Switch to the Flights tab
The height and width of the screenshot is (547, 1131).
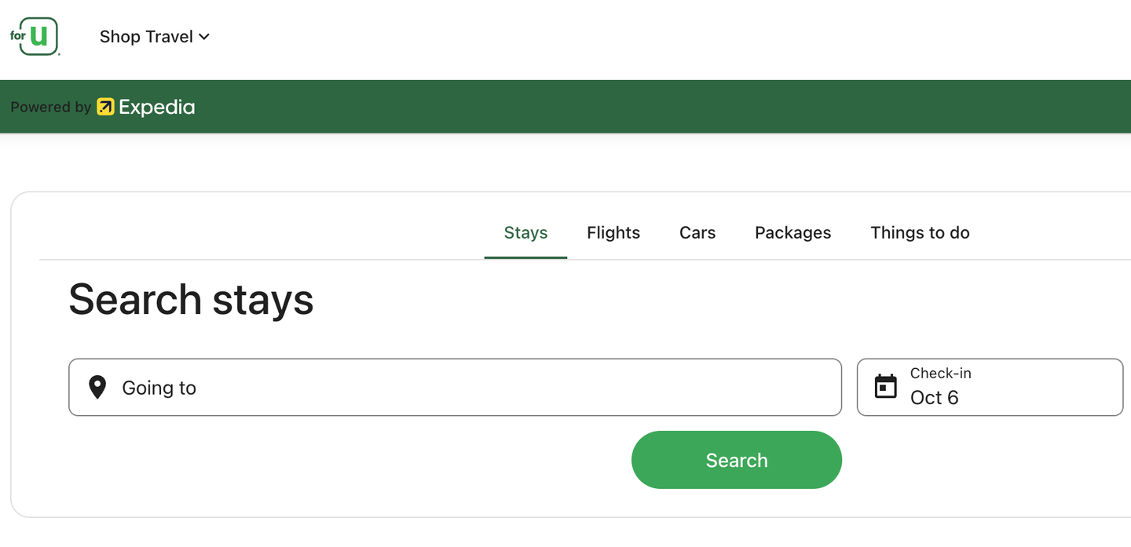click(x=613, y=232)
